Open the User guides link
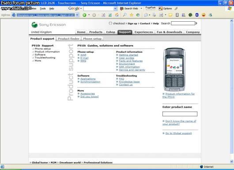 coord(127,58)
